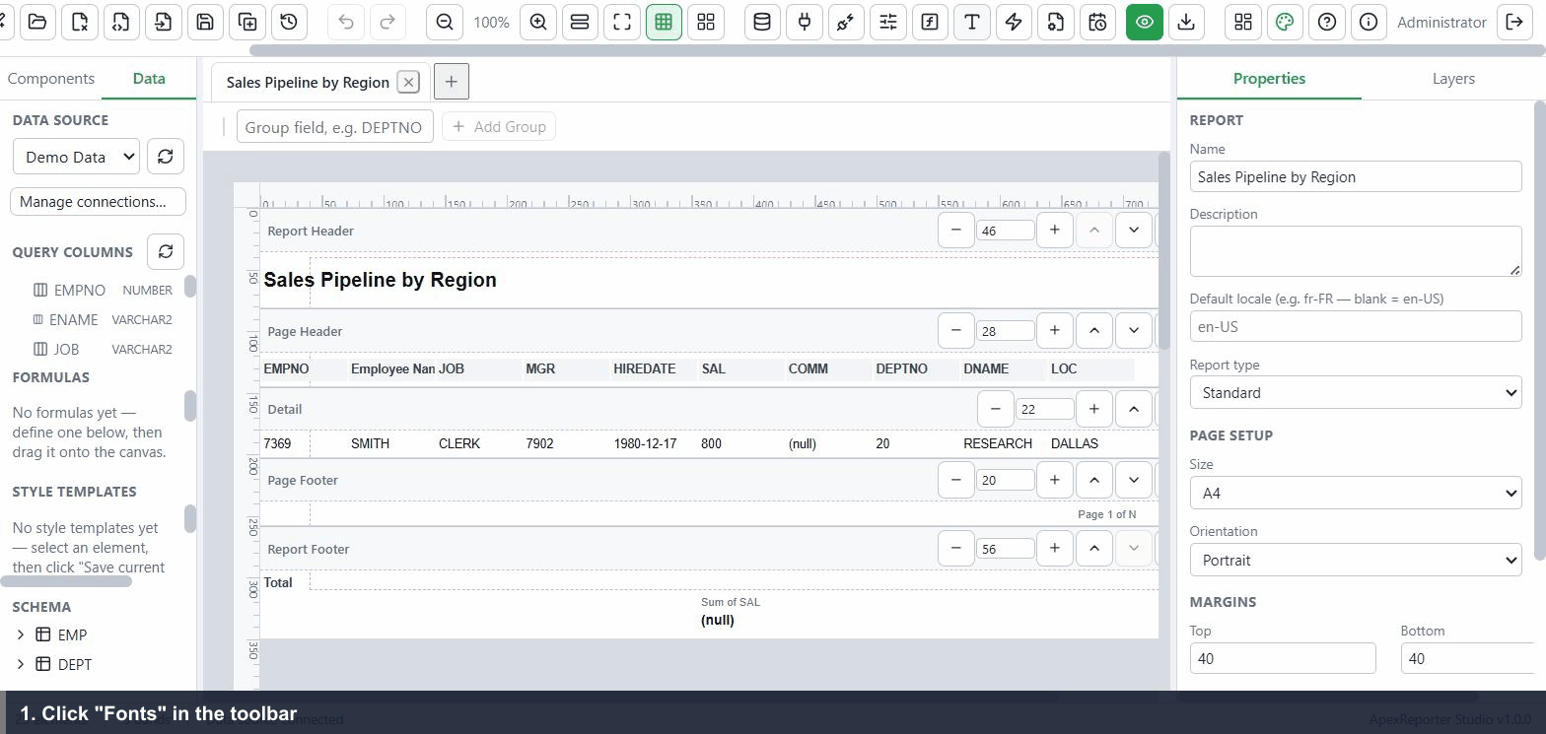The width and height of the screenshot is (1546, 734).
Task: Click the duplicate report copy-plus icon
Action: [247, 22]
